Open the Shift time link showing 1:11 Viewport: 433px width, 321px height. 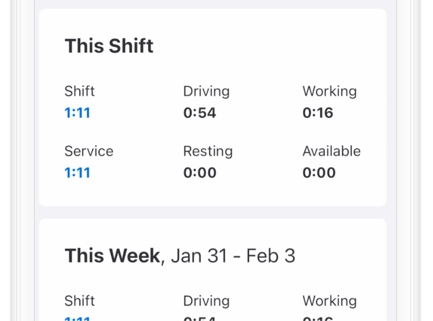click(x=77, y=113)
